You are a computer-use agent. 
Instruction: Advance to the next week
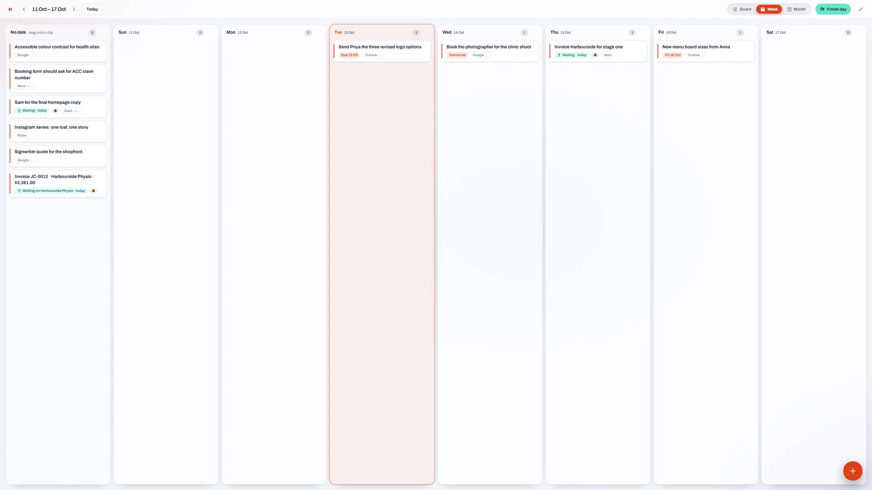point(74,9)
